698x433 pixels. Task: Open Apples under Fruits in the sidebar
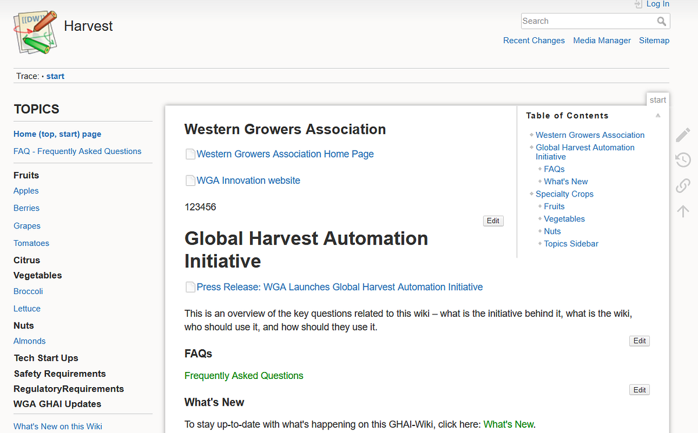[x=26, y=191]
